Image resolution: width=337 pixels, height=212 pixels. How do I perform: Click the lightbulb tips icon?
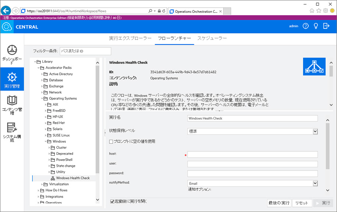click(316, 26)
